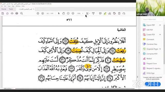This screenshot has width=165, height=92.
Task: Save the file with the floppy disk icon
Action: [x=3, y=13]
